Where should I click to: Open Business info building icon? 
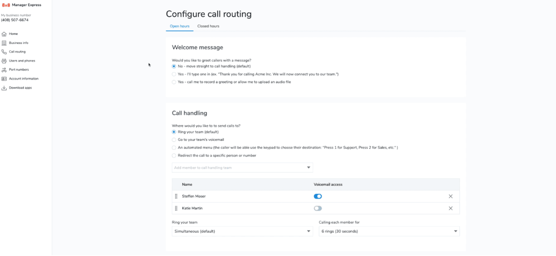tap(4, 43)
